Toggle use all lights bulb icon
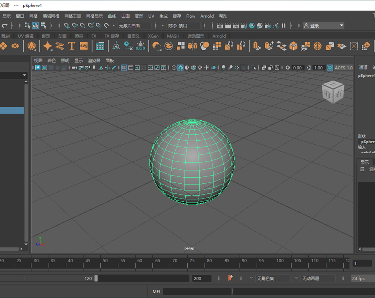Viewport: 375px width, 298px height. tap(207, 68)
